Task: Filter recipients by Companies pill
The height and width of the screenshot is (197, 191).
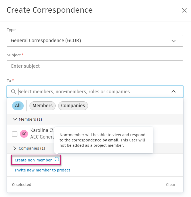Action: coord(73,106)
